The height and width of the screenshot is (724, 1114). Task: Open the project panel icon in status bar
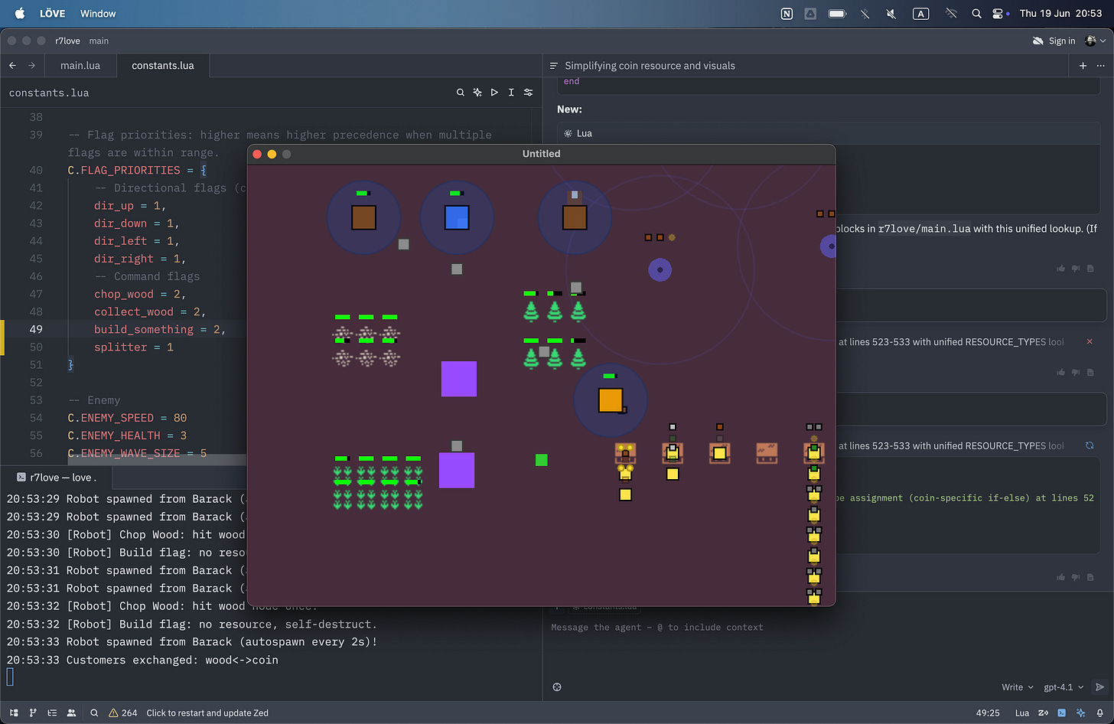tap(14, 713)
